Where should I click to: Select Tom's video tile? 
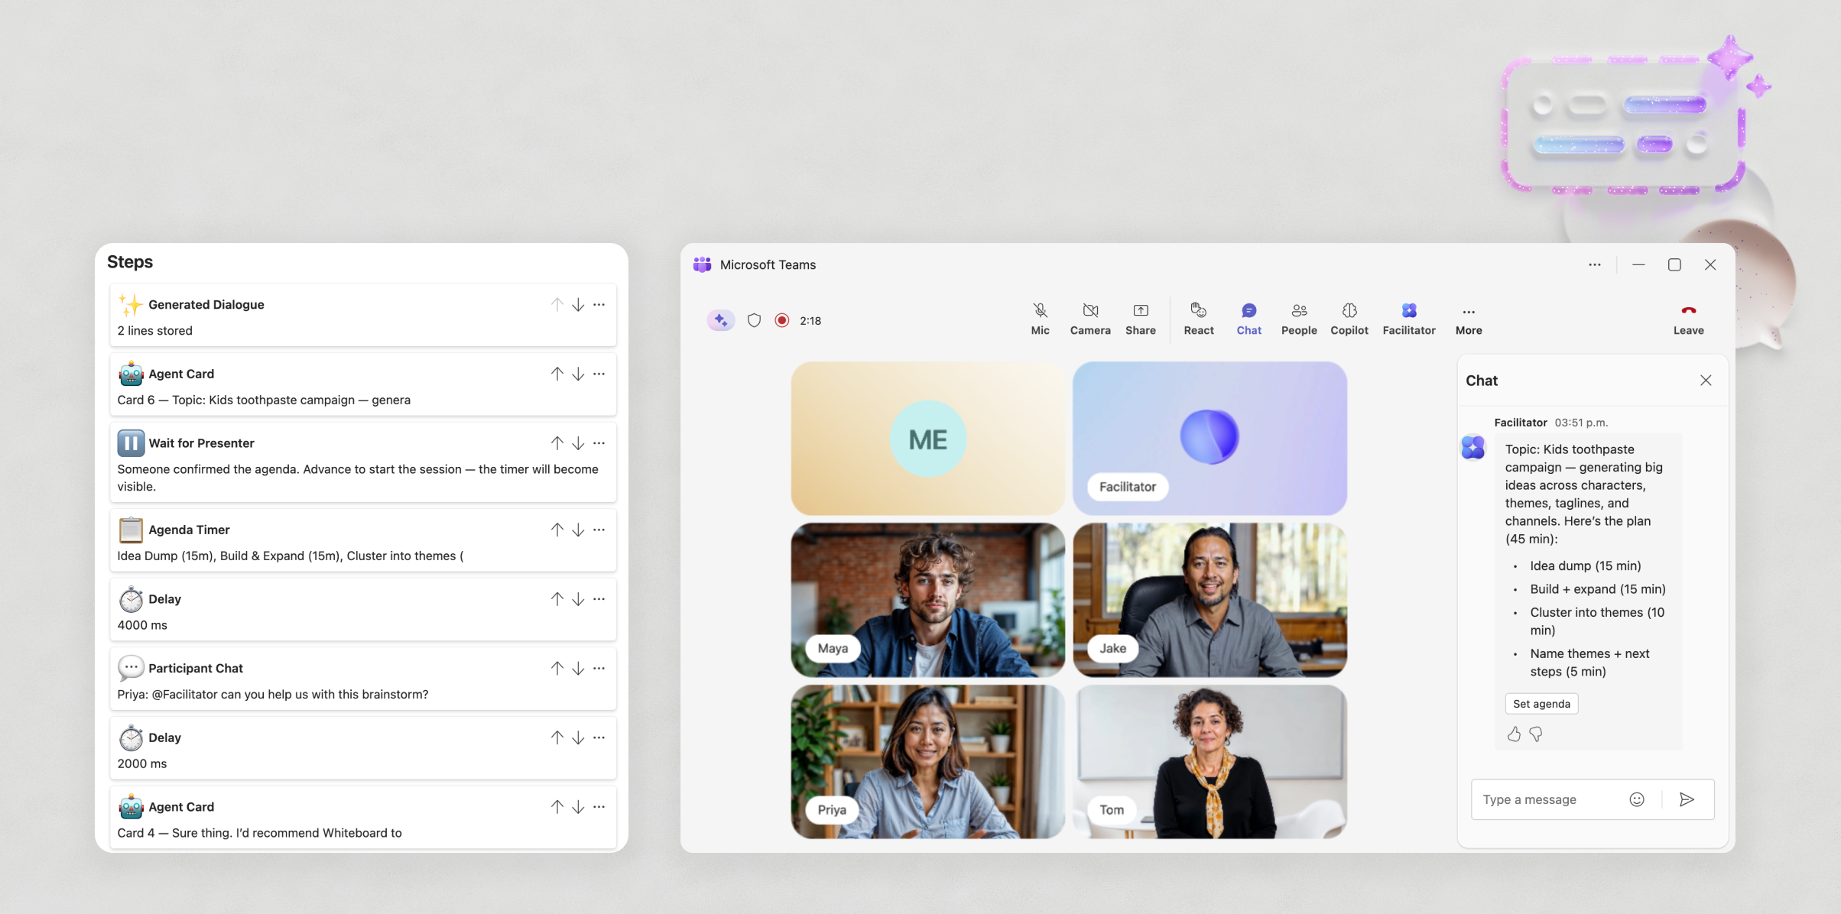(x=1209, y=761)
